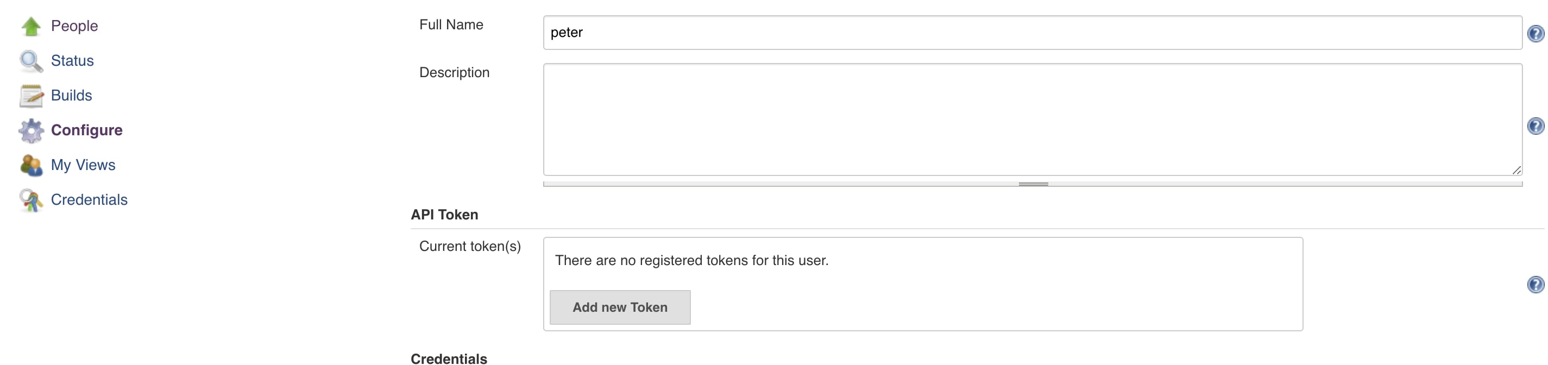Open help for Current token(s) section
The height and width of the screenshot is (365, 1548).
1536,285
